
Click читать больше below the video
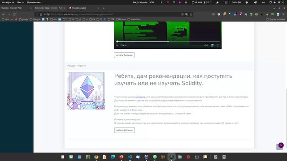(x=124, y=55)
